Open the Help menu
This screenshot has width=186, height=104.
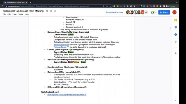click(26, 14)
